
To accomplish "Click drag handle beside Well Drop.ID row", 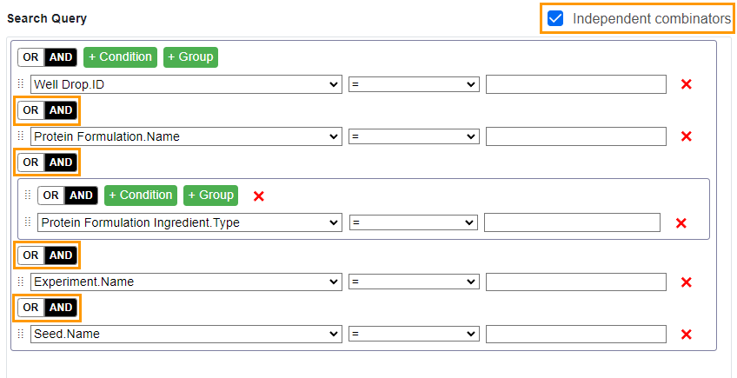I will point(21,84).
